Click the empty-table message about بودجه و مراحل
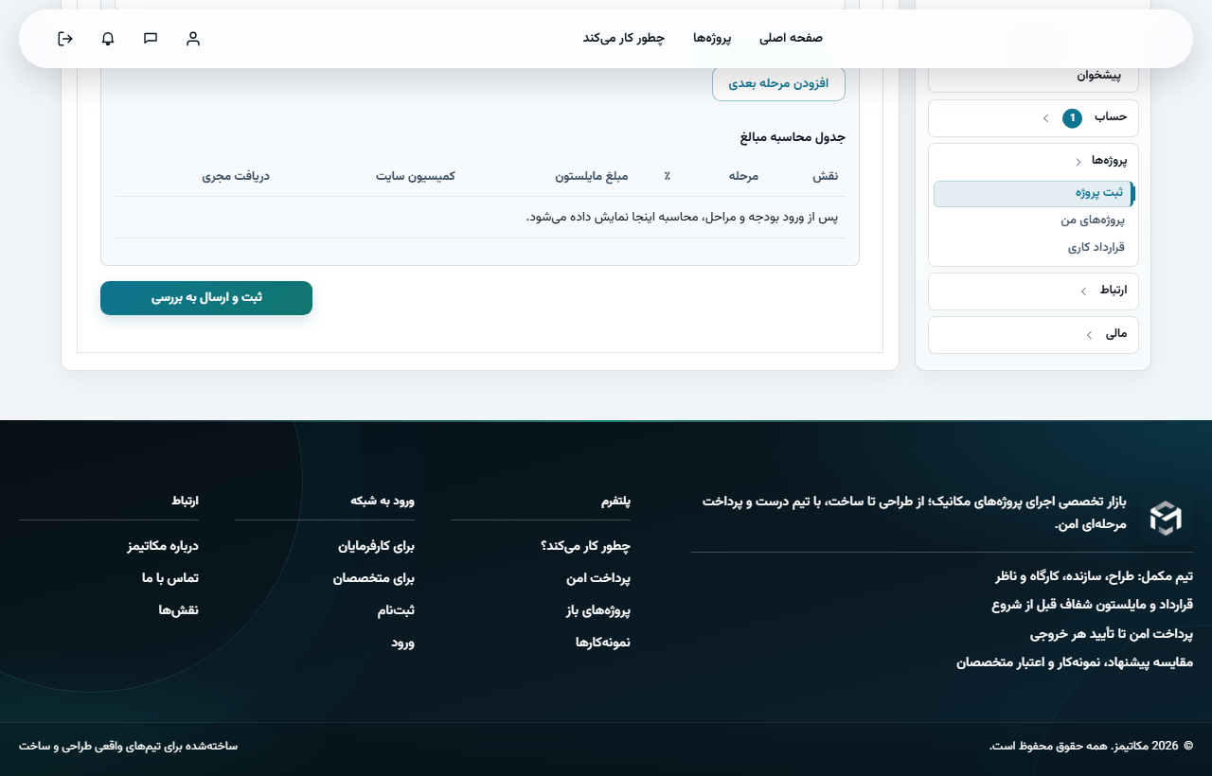 [x=682, y=218]
